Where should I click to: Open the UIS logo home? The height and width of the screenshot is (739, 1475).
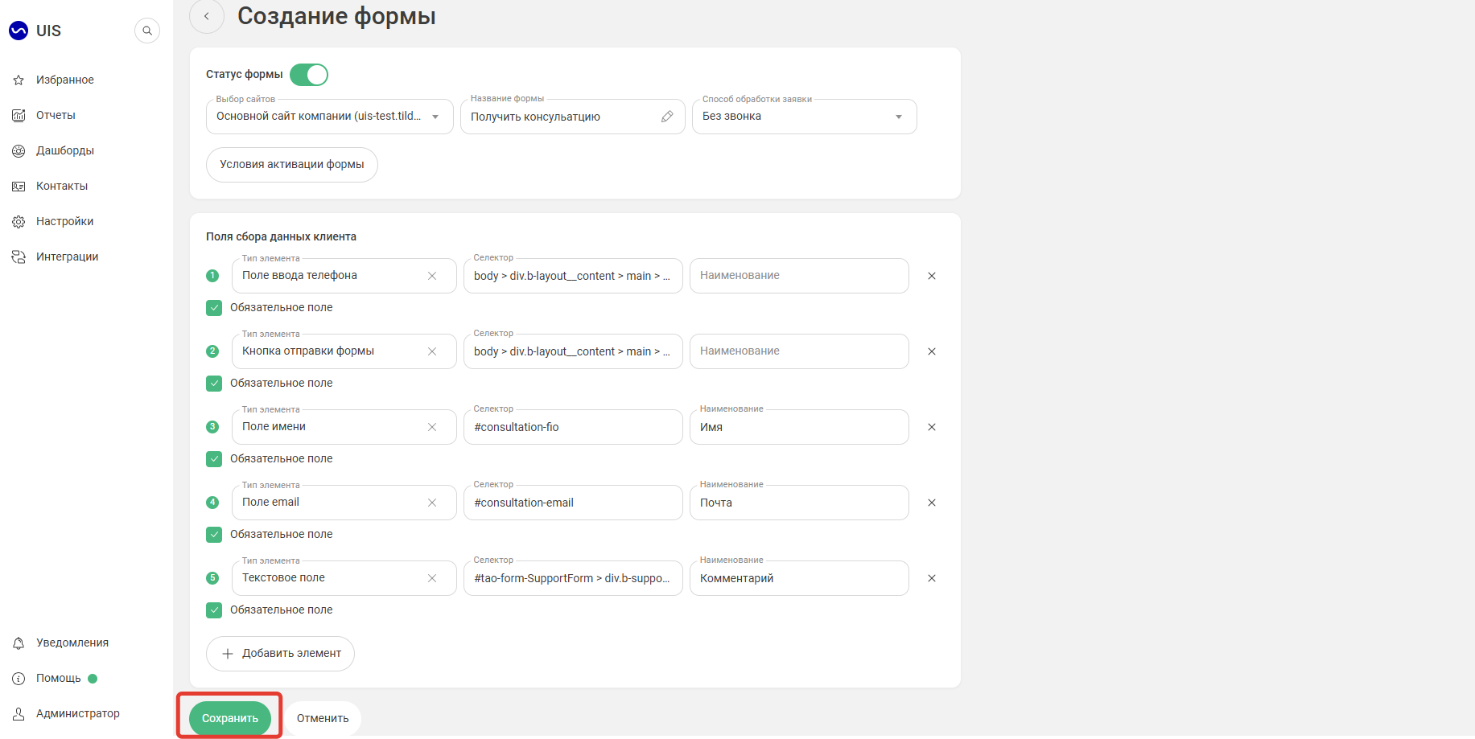(x=35, y=31)
